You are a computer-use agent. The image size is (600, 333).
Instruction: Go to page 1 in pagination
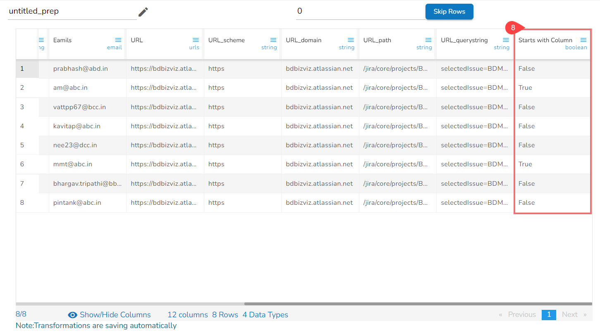pyautogui.click(x=549, y=314)
